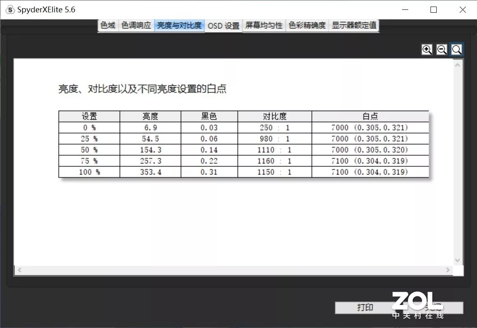Click the 100 % setting row cell
The height and width of the screenshot is (328, 477).
89,172
